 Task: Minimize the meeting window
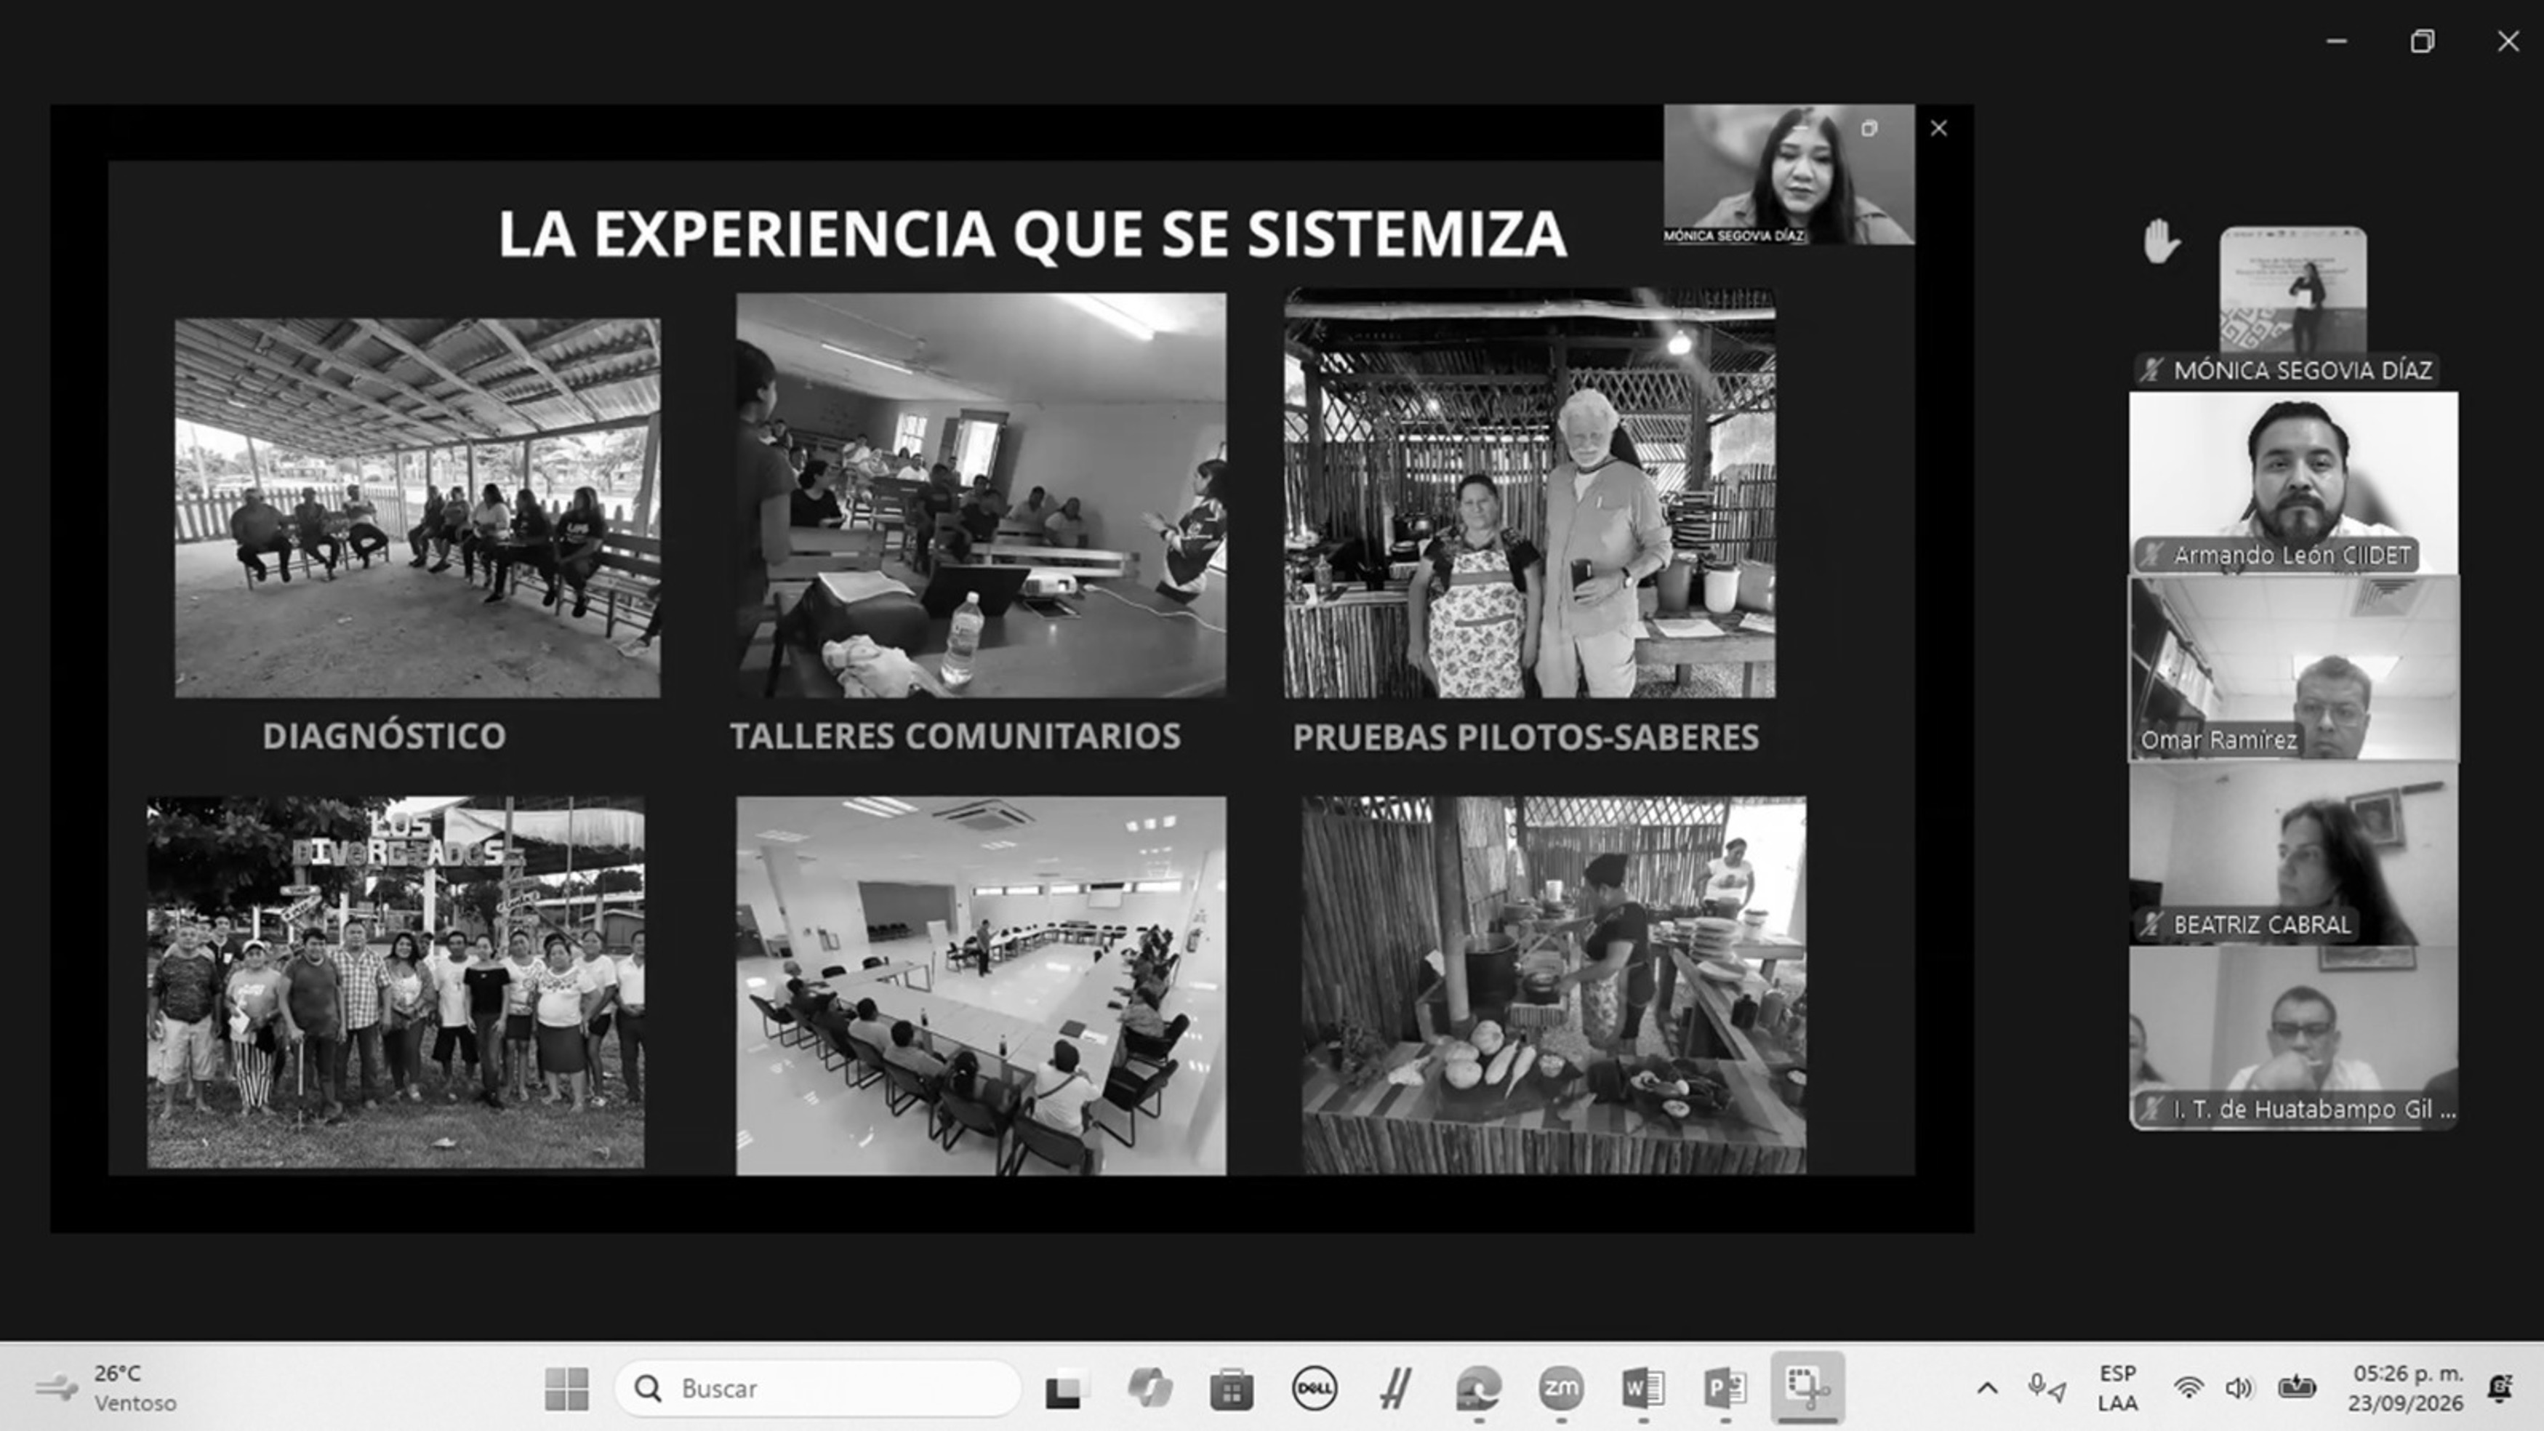[2337, 41]
